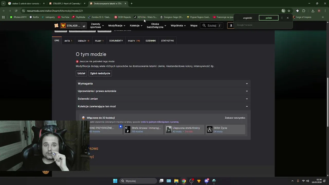Bookmark this page with star icon

(x=289, y=11)
